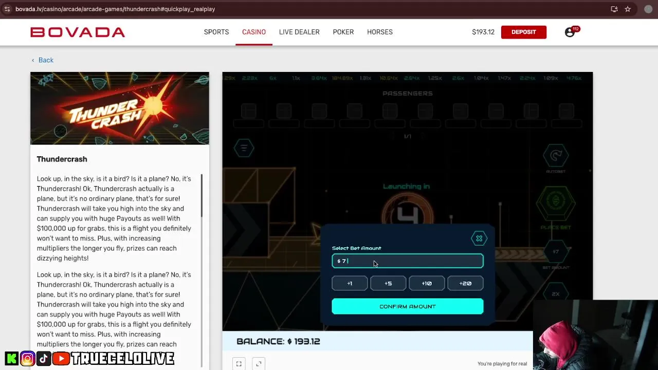Click the site info icon in the address bar
The image size is (658, 370).
pyautogui.click(x=7, y=9)
